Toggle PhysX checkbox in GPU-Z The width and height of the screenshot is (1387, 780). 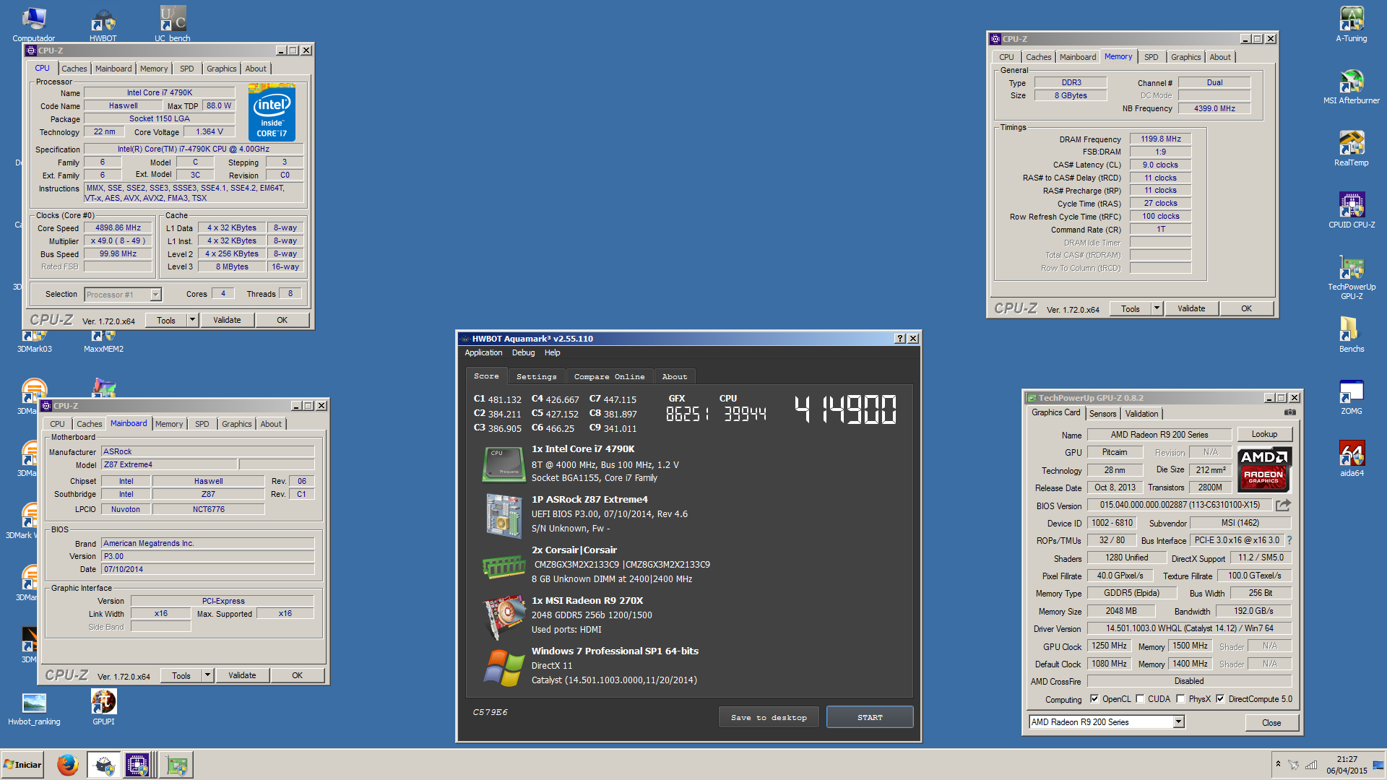click(x=1180, y=699)
